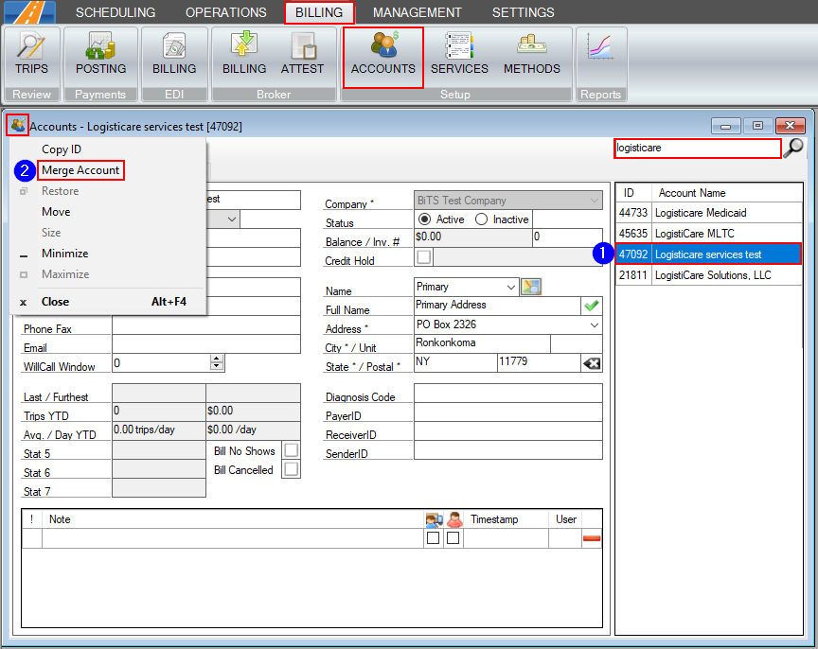Select the LogistiCare MLTC account row
The height and width of the screenshot is (649, 818).
(709, 234)
